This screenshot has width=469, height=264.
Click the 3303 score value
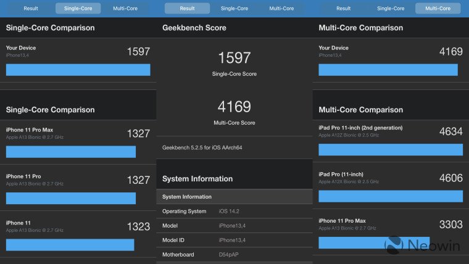[450, 225]
